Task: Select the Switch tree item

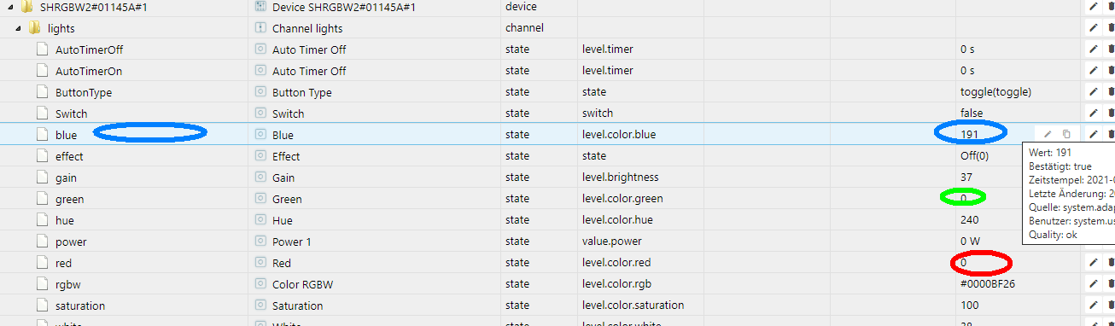Action: [72, 114]
